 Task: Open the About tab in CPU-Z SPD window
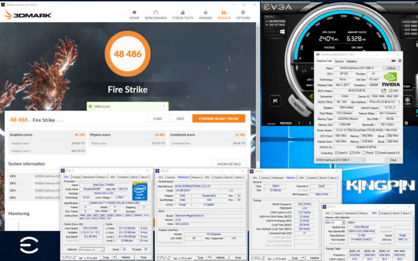click(406, 214)
